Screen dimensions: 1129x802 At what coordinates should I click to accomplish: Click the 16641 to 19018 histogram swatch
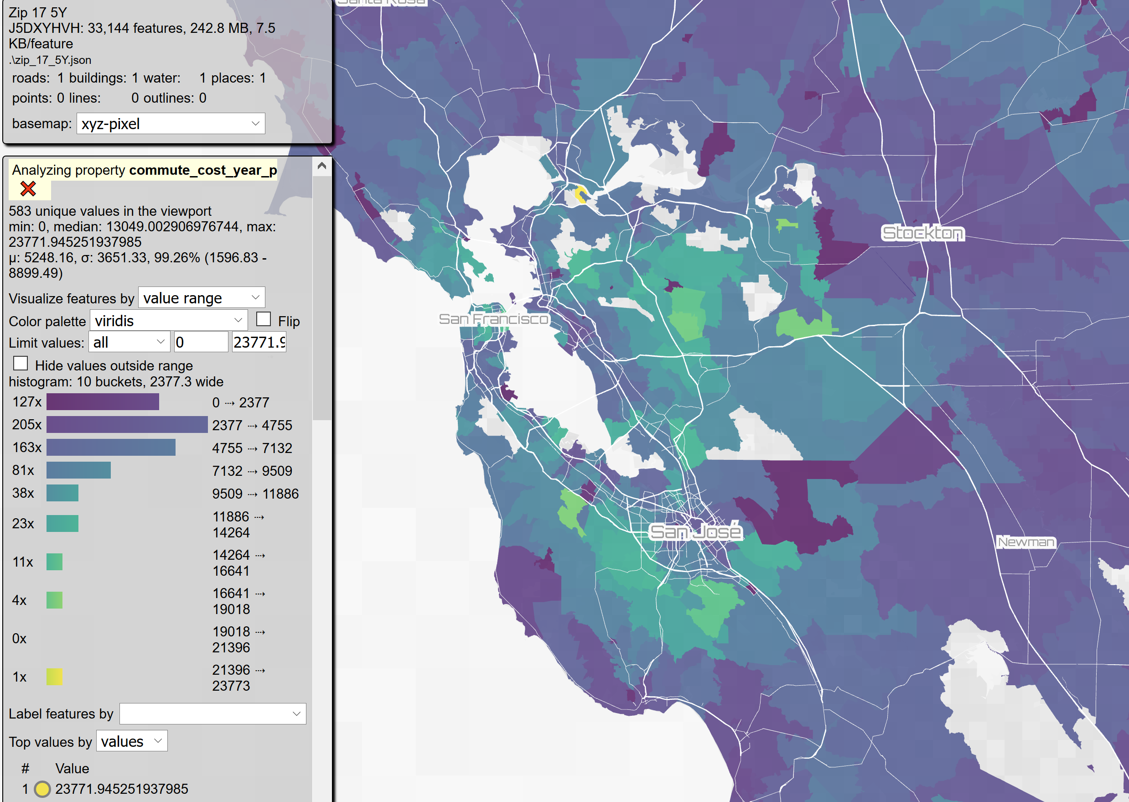click(x=54, y=600)
